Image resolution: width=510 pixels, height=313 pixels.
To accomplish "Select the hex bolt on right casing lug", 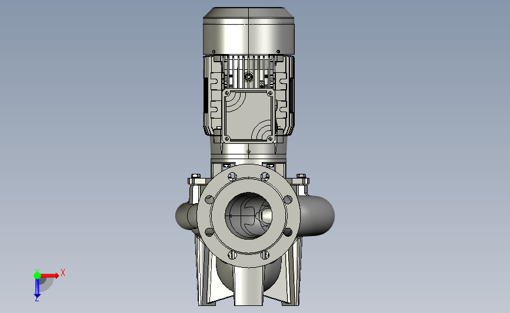I will click(x=301, y=177).
